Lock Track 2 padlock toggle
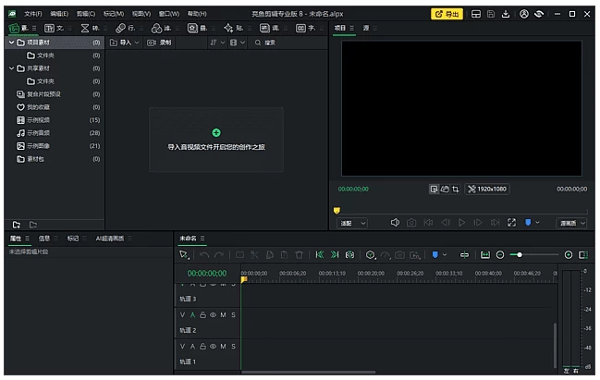The width and height of the screenshot is (600, 380). [202, 315]
